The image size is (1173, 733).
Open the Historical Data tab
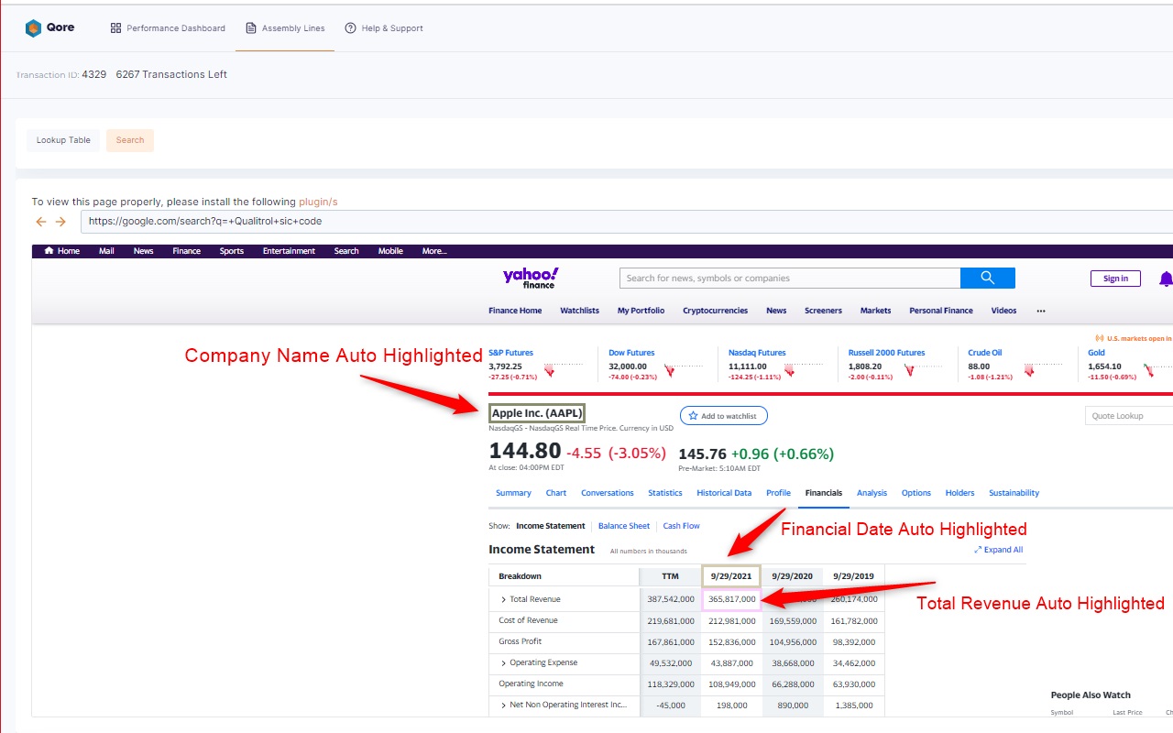(723, 493)
